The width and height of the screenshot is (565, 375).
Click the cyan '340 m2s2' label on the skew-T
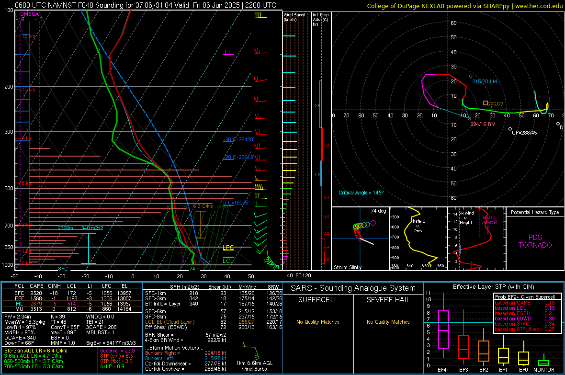click(x=92, y=228)
